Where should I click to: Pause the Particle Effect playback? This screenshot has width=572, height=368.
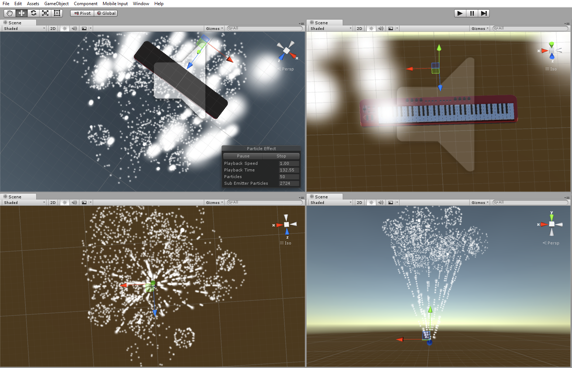coord(243,156)
